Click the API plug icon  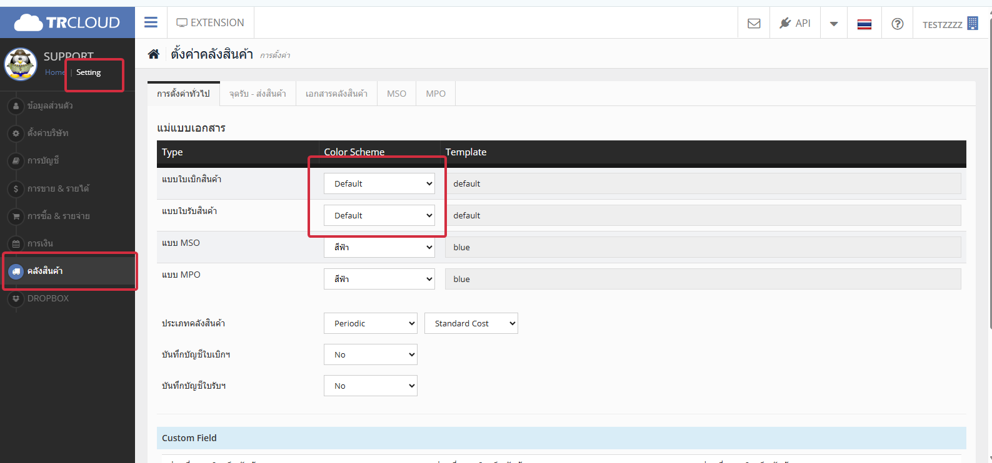pos(786,23)
